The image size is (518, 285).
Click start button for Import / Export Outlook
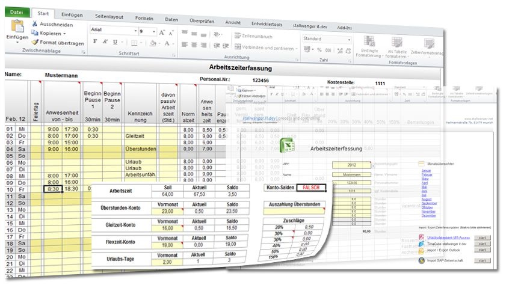(483, 250)
